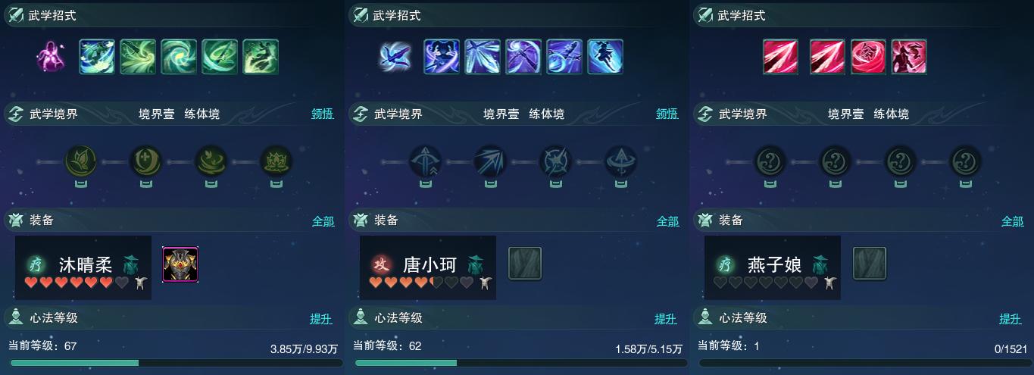Open empty equipment slot beside 燕子娘
This screenshot has width=1034, height=375.
click(869, 264)
